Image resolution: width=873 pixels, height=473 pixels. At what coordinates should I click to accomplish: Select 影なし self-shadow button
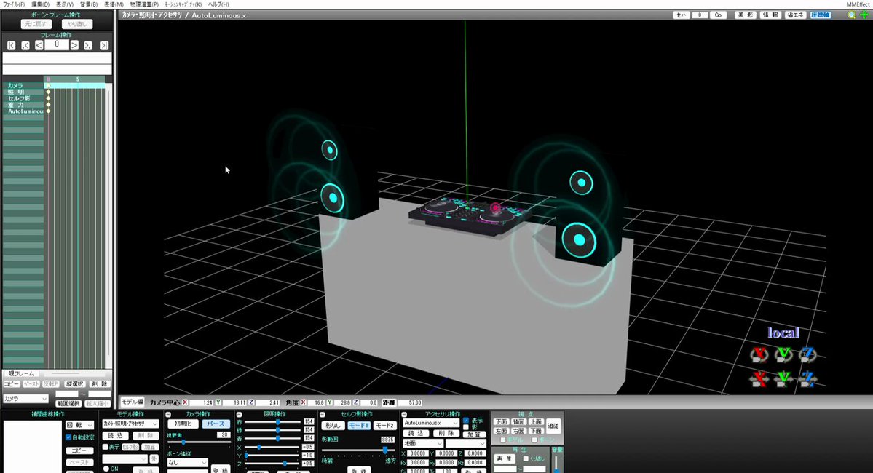[x=333, y=425]
